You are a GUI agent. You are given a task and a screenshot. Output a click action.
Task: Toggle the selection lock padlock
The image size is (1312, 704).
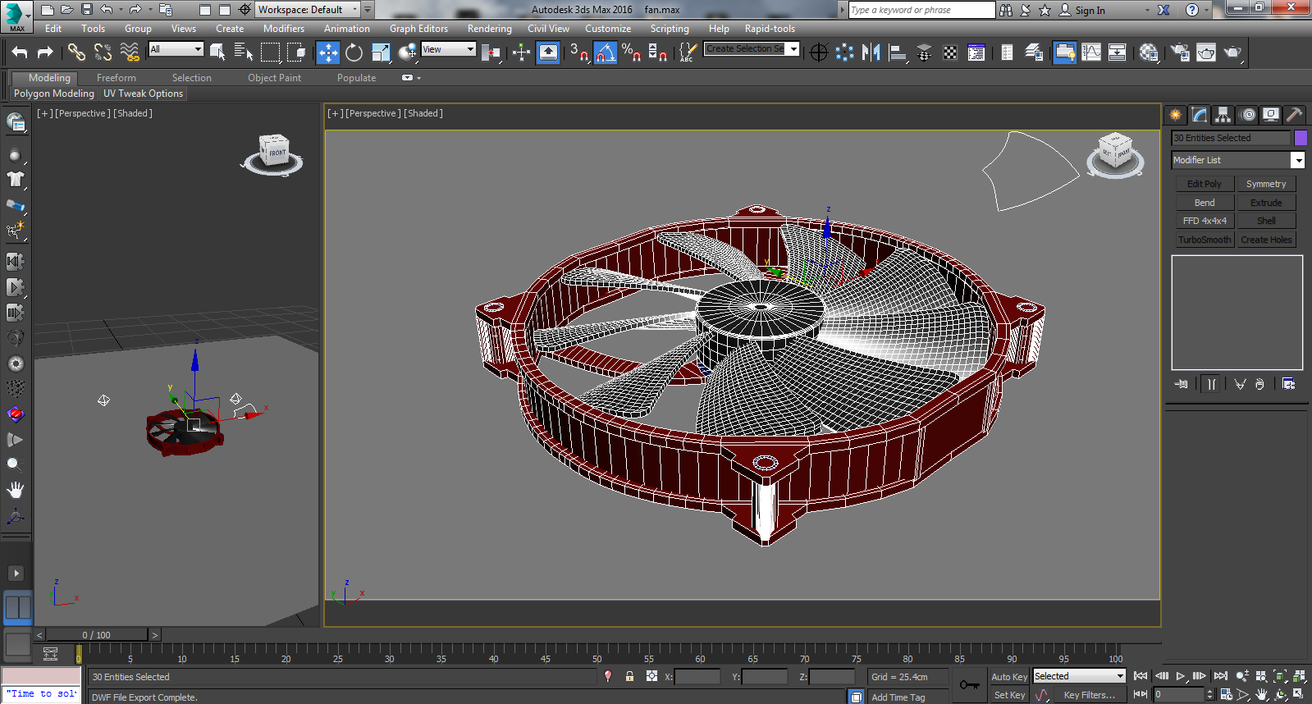[629, 676]
